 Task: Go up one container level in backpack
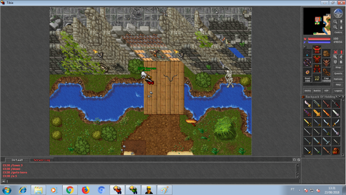337,97
